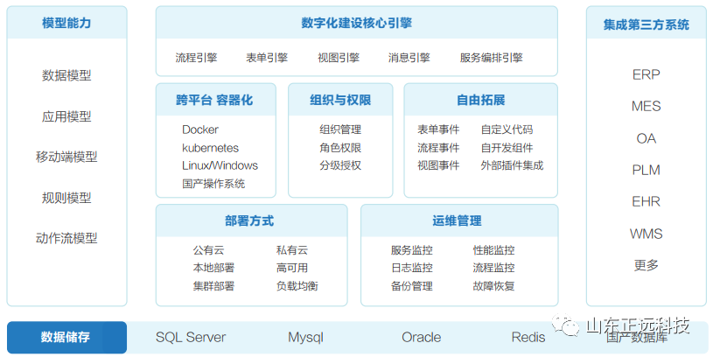Click 性能监控 under 运维管理
This screenshot has width=713, height=357.
point(494,250)
